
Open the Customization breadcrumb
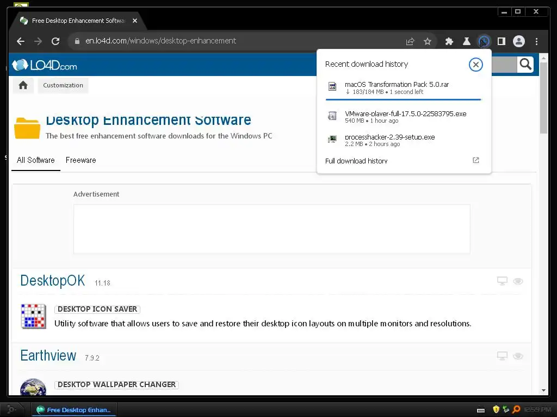63,85
